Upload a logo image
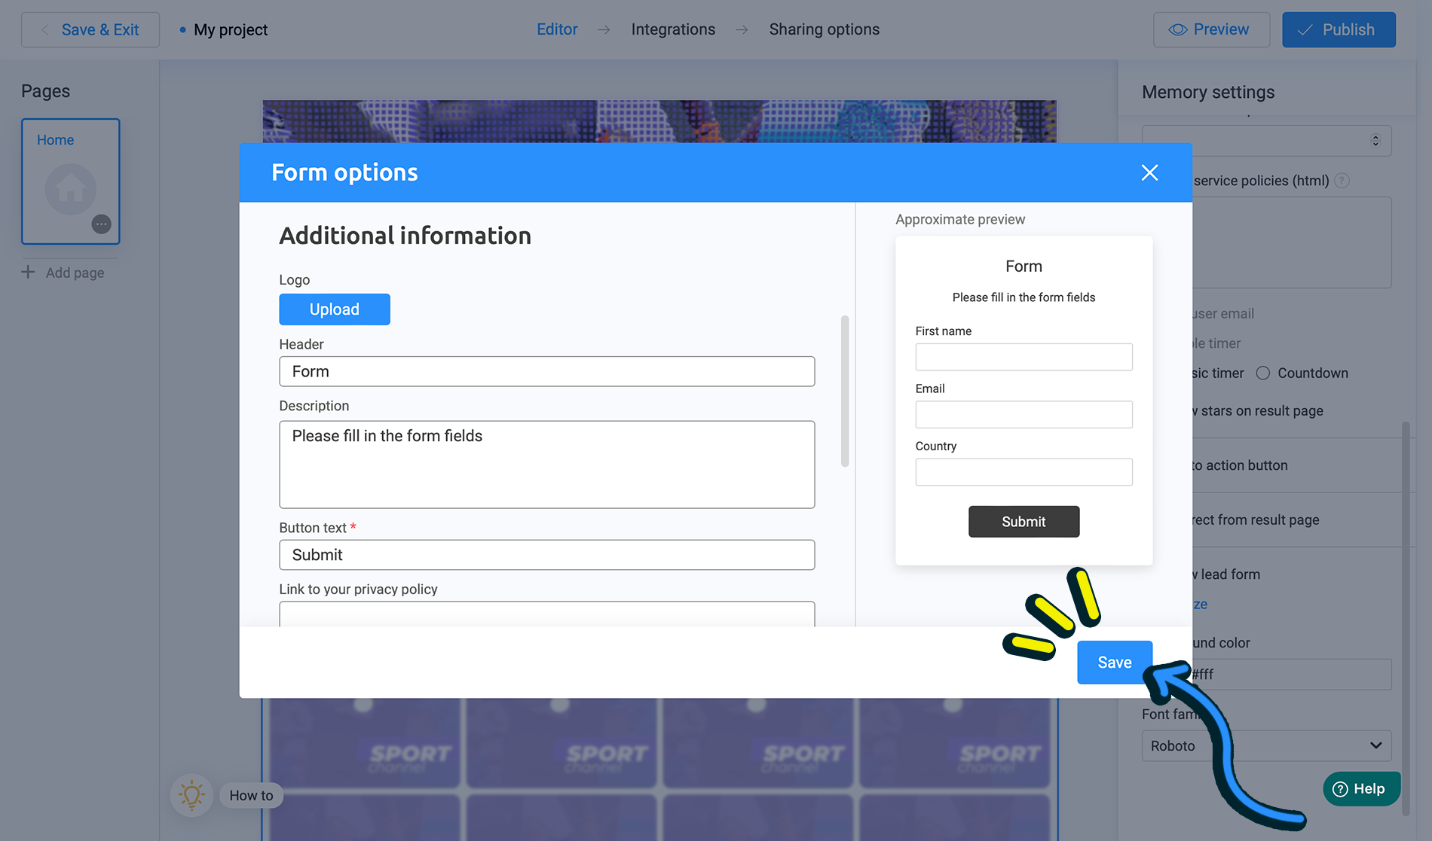 pos(335,309)
